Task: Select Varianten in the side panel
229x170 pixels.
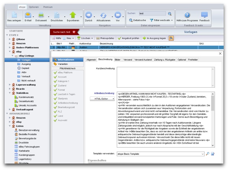Action: pyautogui.click(x=68, y=64)
